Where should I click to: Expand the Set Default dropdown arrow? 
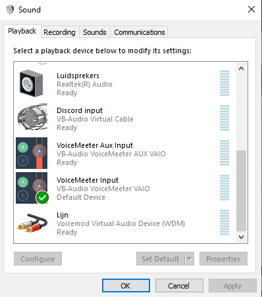(x=190, y=259)
